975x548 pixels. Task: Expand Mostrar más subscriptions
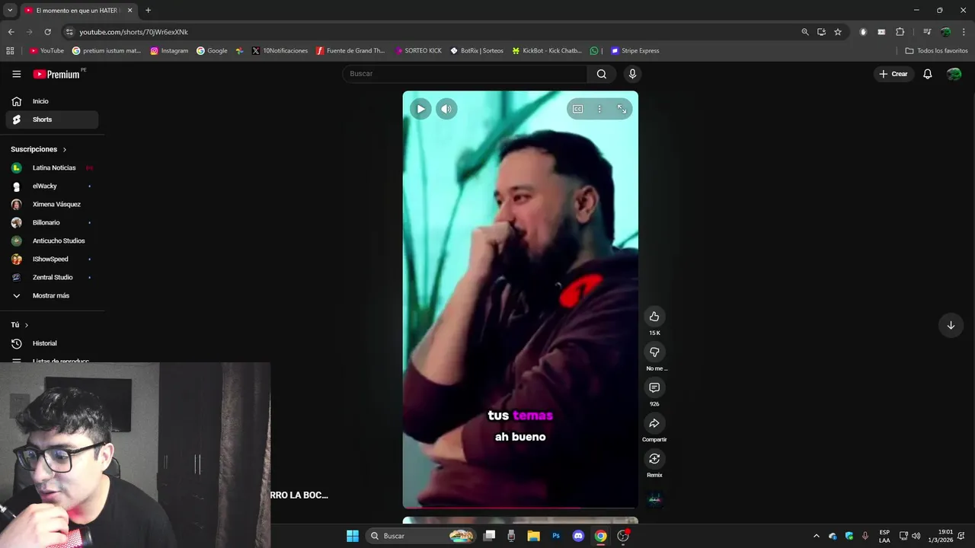[x=52, y=295]
